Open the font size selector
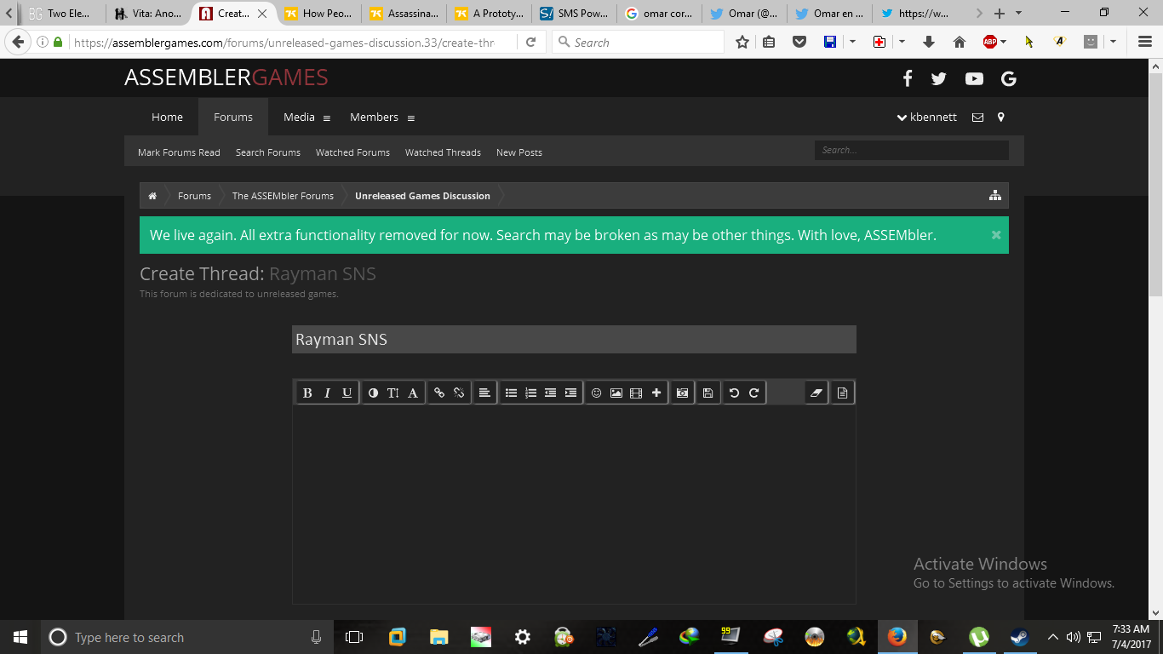 click(392, 393)
